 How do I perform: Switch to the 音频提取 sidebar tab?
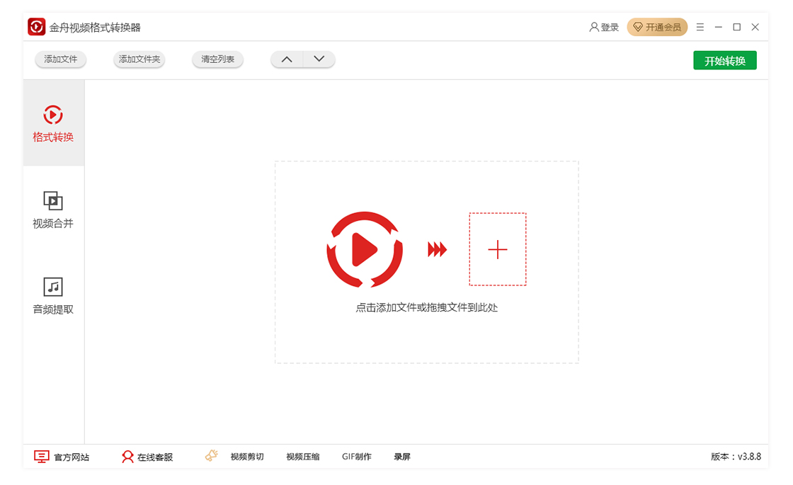coord(54,295)
